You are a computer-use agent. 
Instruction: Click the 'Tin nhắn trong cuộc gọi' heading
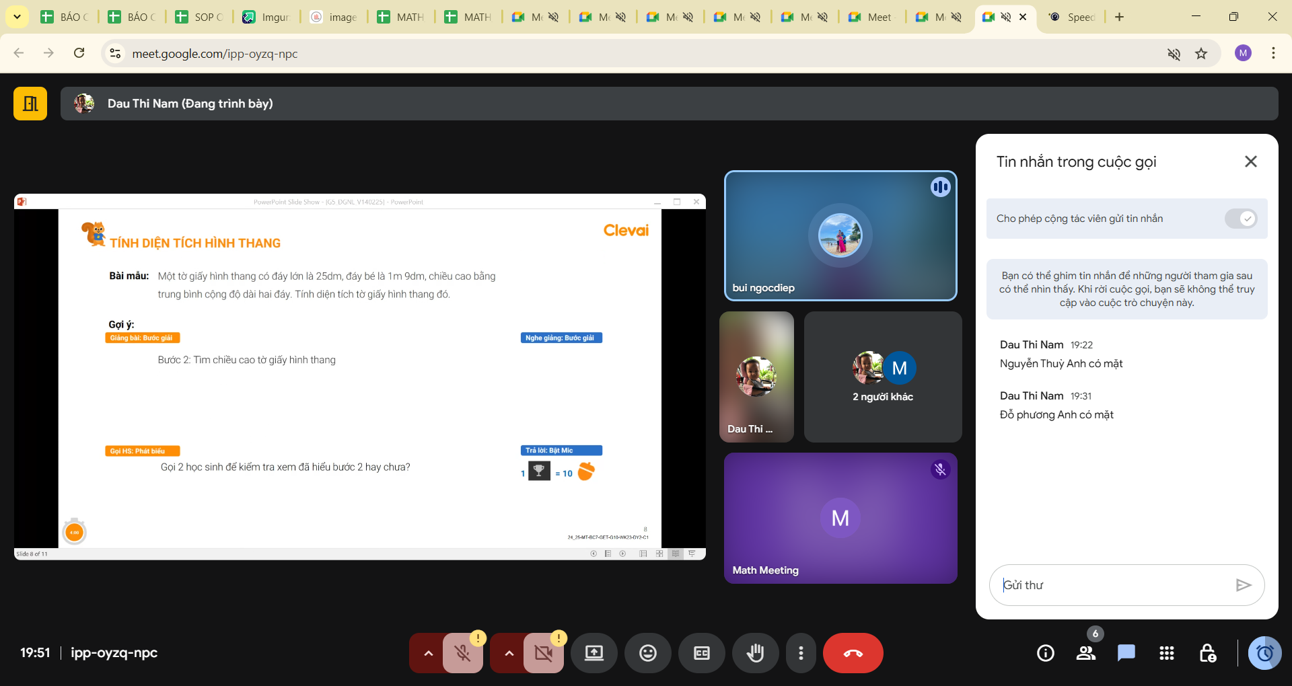click(1076, 162)
